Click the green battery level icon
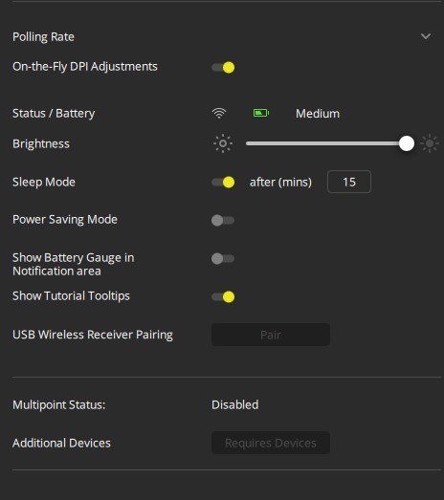This screenshot has height=500, width=444. tap(261, 113)
